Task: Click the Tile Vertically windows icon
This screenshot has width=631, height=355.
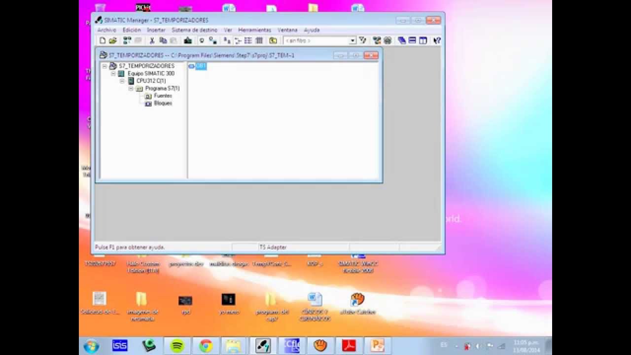Action: [423, 40]
